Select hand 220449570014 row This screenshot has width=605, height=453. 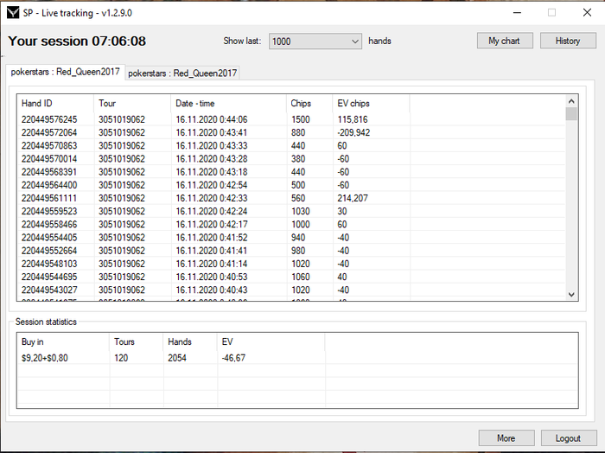[x=291, y=159]
